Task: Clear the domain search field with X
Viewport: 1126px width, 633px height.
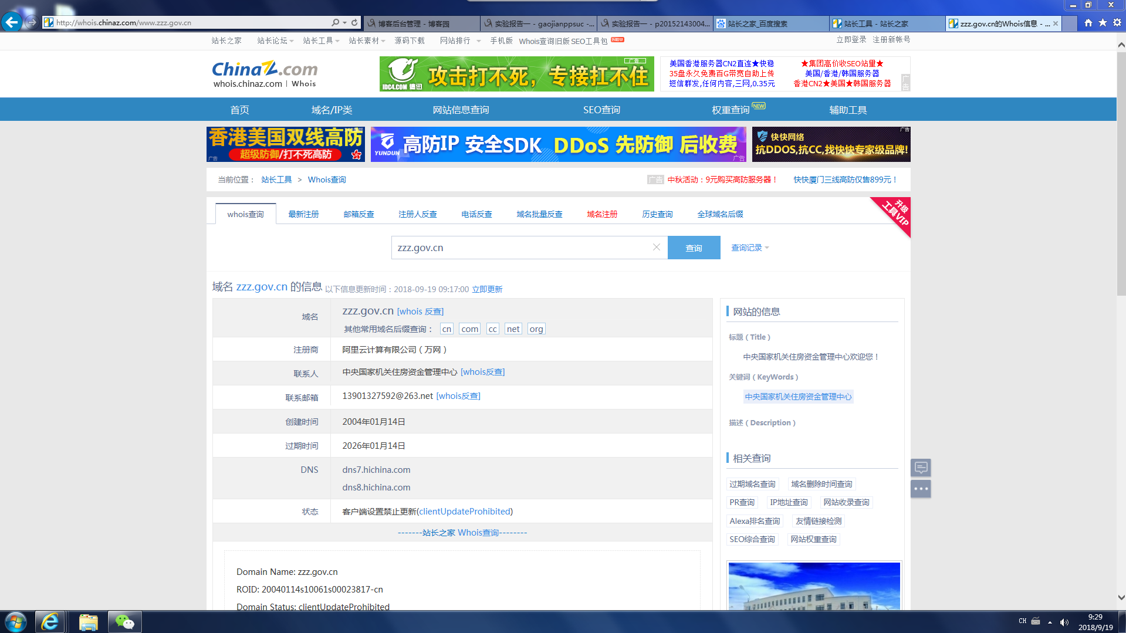Action: [657, 247]
